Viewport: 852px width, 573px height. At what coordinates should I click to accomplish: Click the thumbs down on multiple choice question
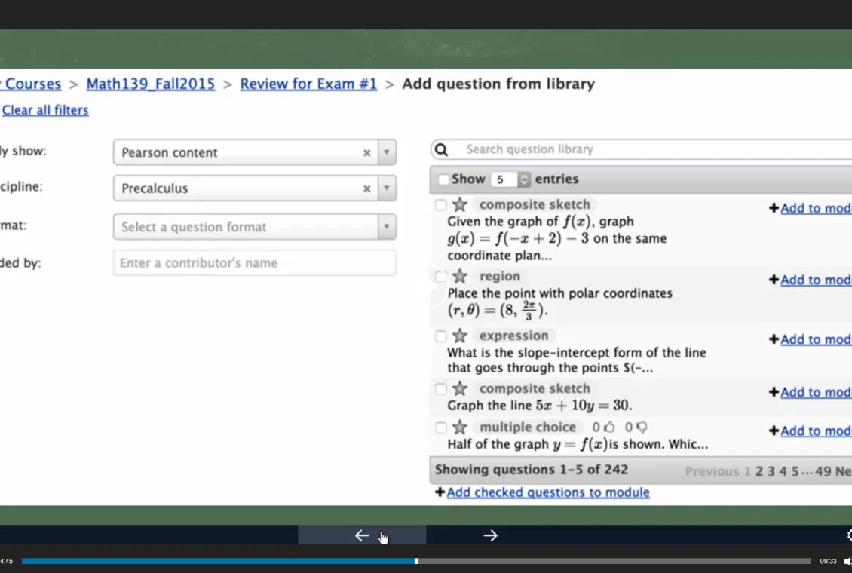point(642,427)
